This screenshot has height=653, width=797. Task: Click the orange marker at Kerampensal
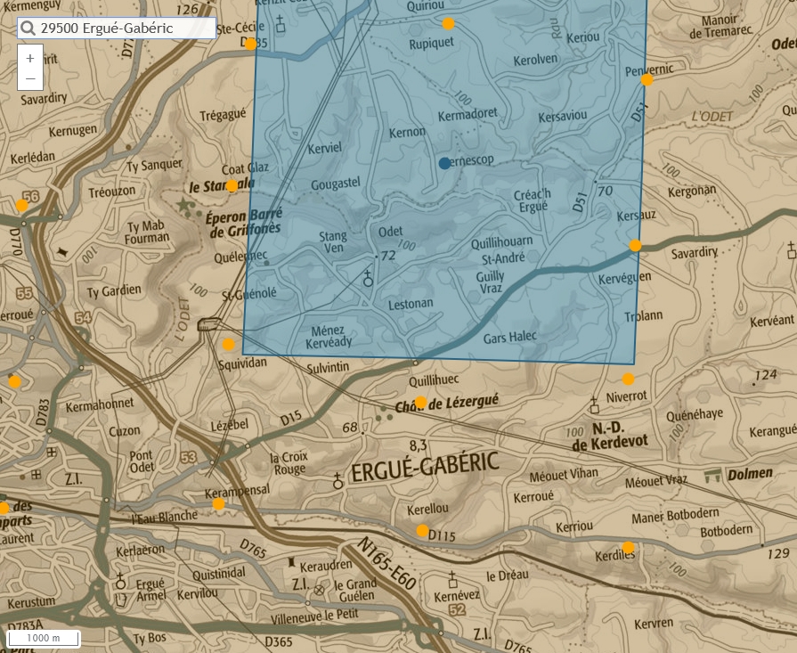218,503
